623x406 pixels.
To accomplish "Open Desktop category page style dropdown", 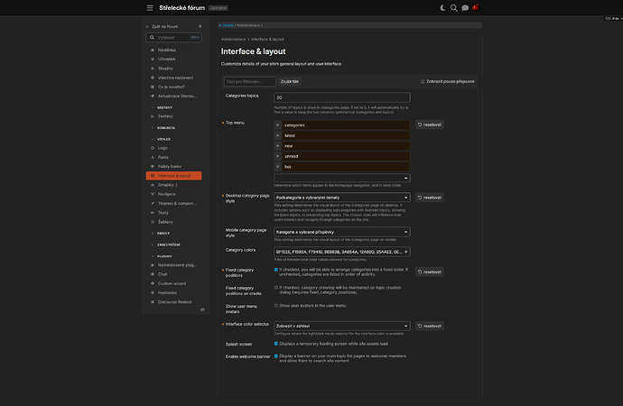I will click(x=341, y=198).
